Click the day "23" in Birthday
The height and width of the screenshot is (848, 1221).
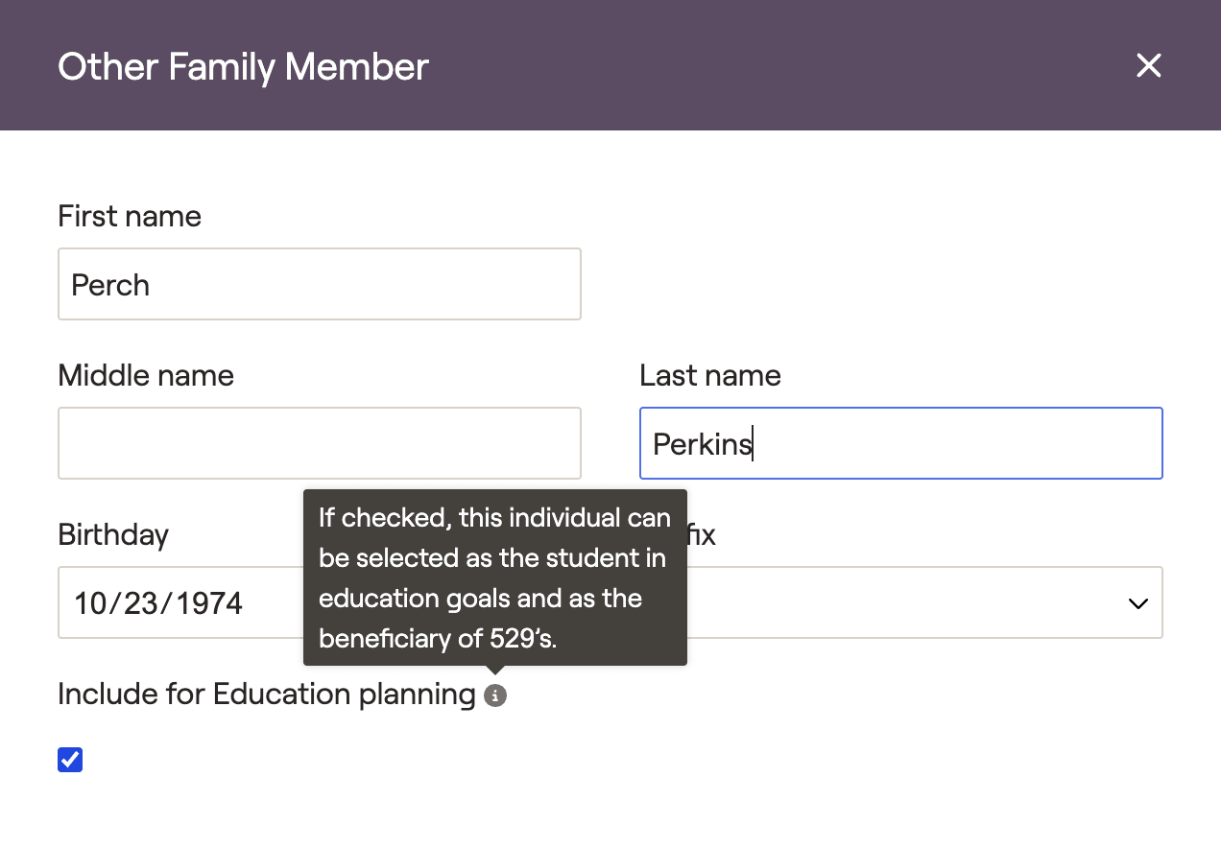pyautogui.click(x=142, y=603)
